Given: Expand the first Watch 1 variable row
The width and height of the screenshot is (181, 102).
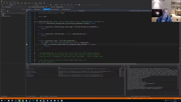Looking at the screenshot, I should click(x=27, y=69).
